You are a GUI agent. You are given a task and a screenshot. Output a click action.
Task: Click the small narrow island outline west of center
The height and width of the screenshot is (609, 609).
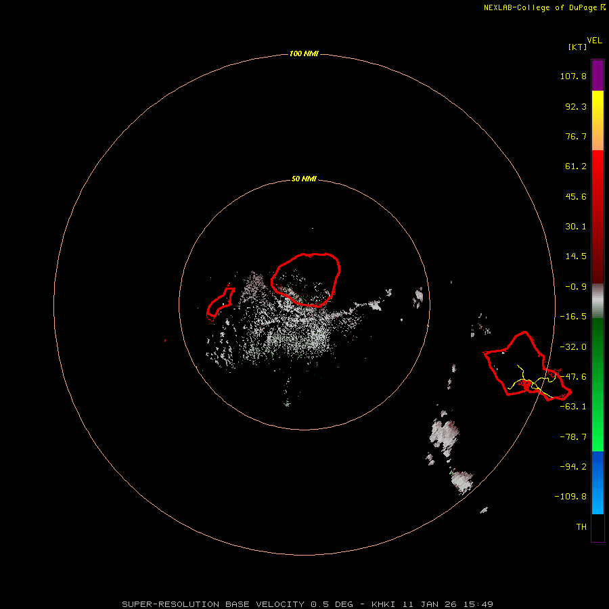point(220,303)
